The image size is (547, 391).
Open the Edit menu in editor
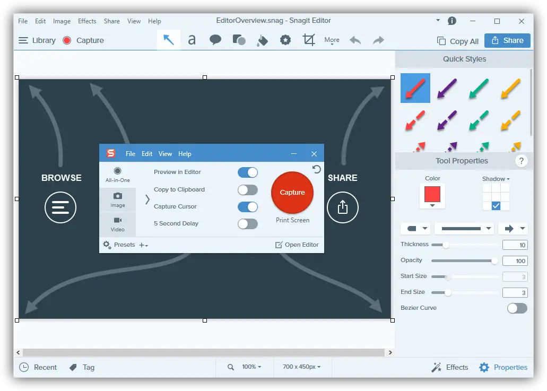click(x=40, y=21)
